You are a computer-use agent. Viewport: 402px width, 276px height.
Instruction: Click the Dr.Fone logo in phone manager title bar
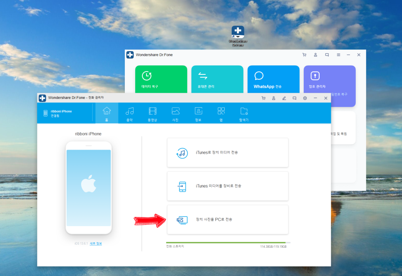42,98
